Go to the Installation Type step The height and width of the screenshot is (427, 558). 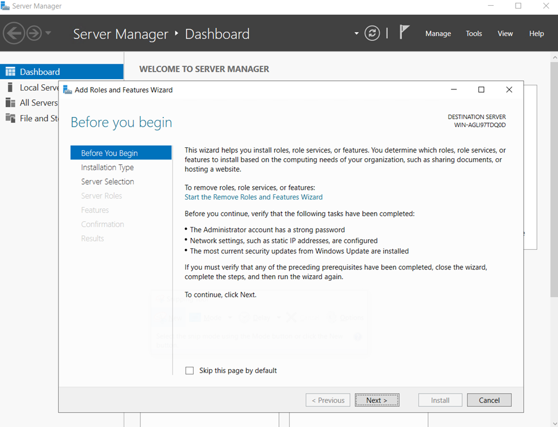[107, 167]
